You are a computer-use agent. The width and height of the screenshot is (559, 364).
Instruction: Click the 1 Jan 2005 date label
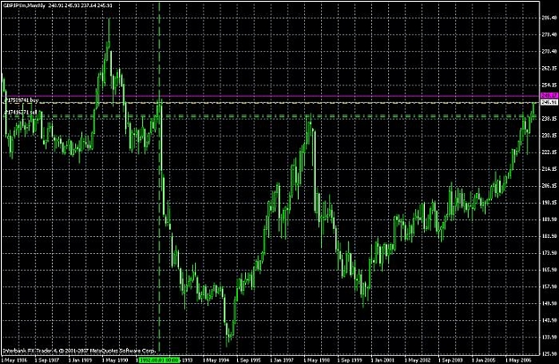484,360
